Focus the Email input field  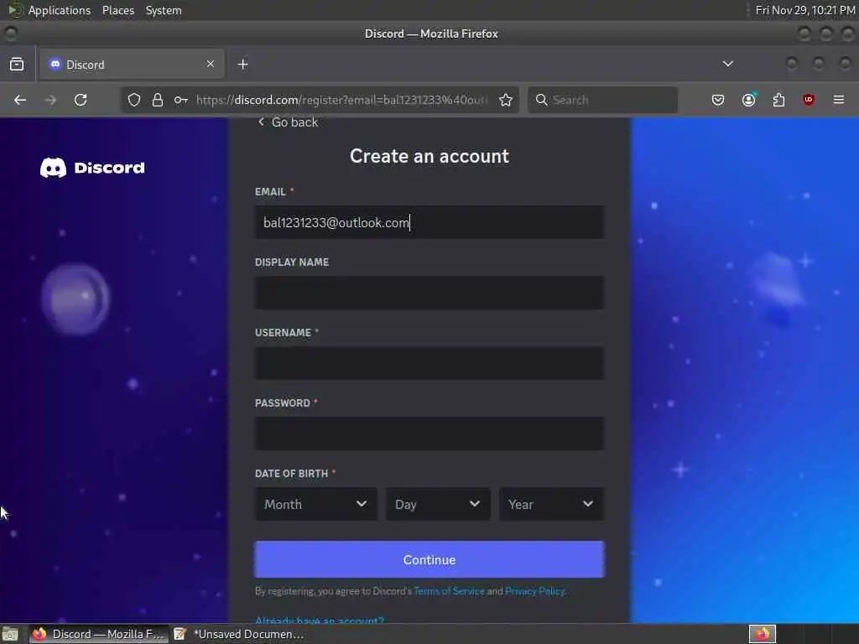[429, 222]
